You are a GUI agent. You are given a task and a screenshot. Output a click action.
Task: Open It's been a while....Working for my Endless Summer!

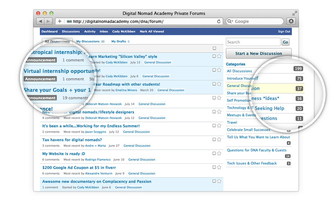(x=91, y=126)
